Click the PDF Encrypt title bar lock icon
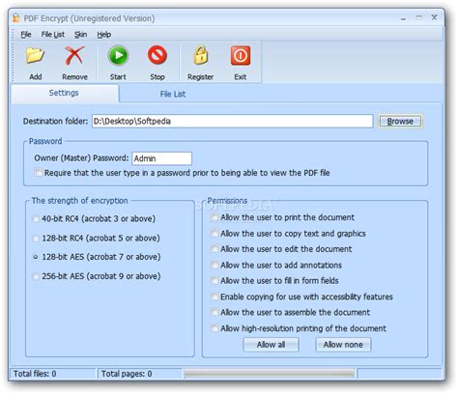This screenshot has height=394, width=458. 16,17
